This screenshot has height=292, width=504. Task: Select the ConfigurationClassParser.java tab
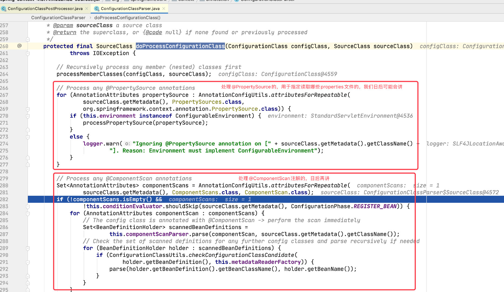pyautogui.click(x=130, y=9)
